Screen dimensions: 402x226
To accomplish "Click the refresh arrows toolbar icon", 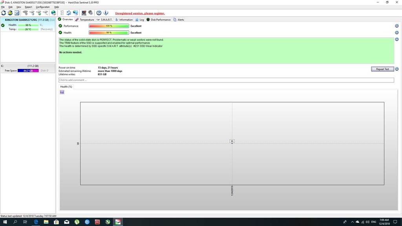I will coord(4,13).
